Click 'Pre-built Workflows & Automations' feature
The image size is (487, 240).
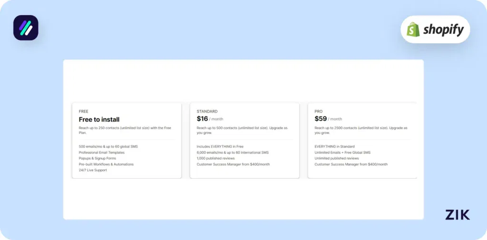[106, 164]
